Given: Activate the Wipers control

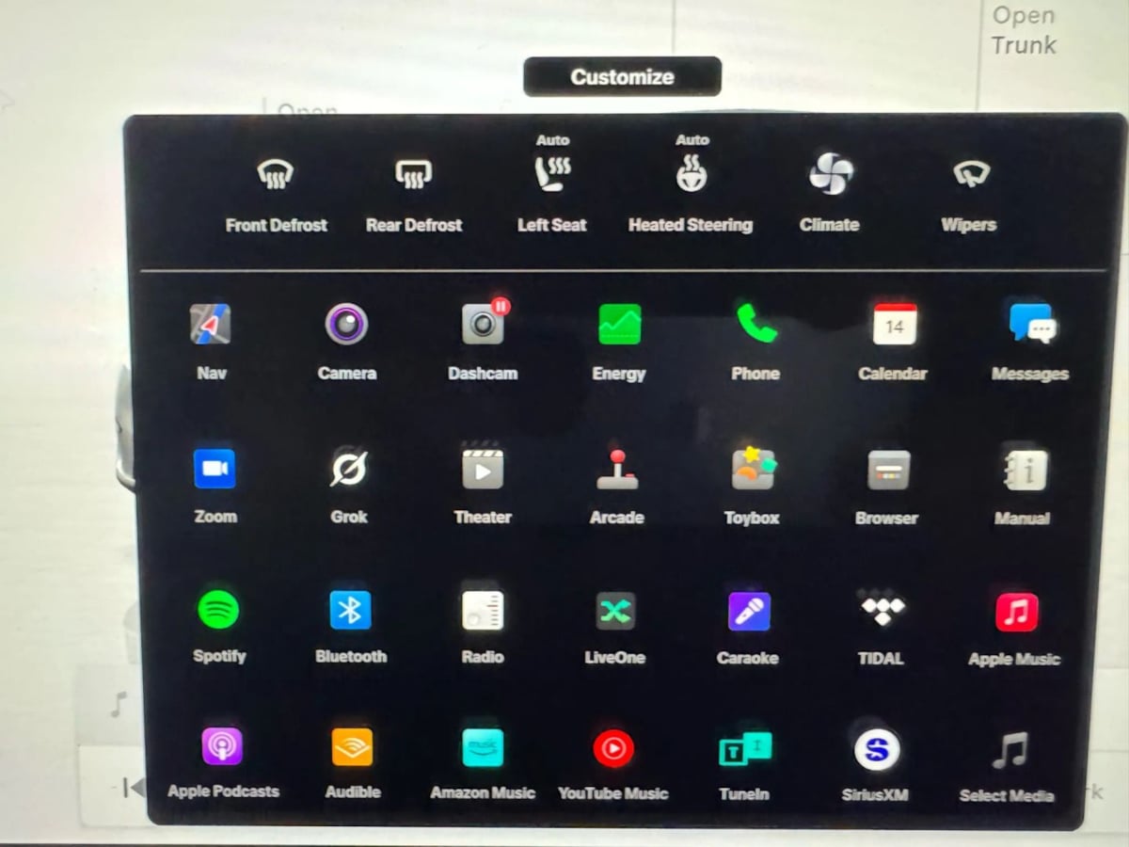Looking at the screenshot, I should [x=968, y=175].
